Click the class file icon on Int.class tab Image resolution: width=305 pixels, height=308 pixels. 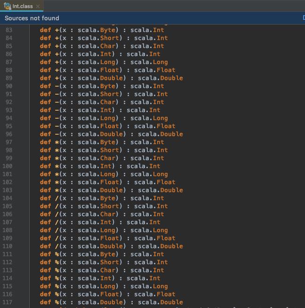click(x=8, y=6)
